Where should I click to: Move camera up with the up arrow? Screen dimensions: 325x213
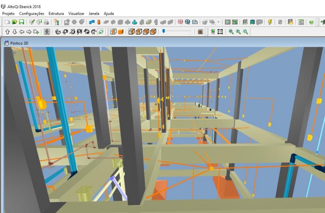click(7, 32)
